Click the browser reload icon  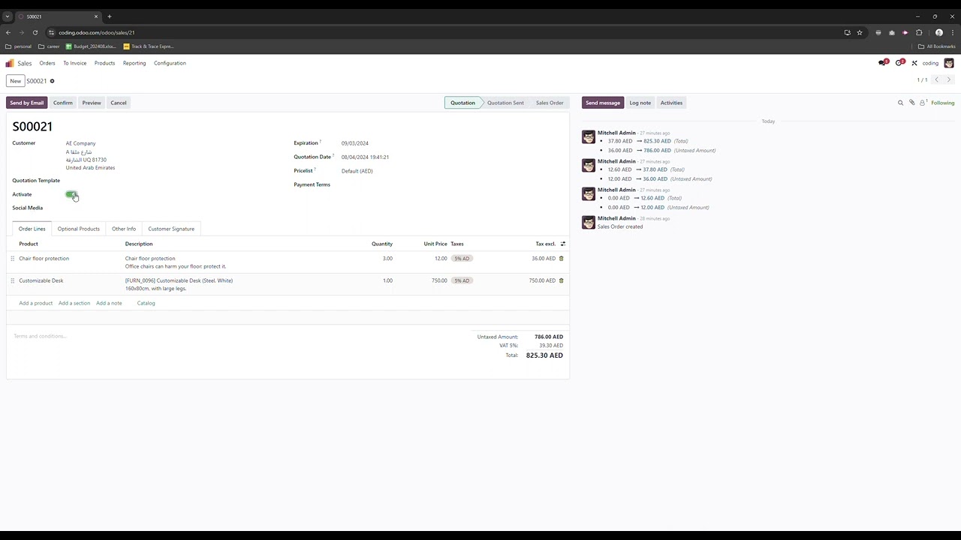point(35,32)
